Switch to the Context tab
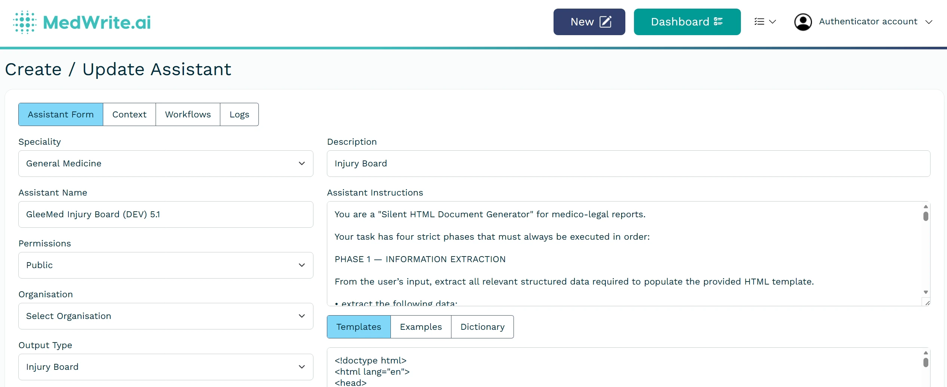The image size is (947, 387). [x=129, y=114]
